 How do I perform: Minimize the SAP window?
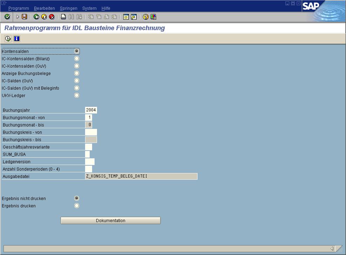(x=287, y=3)
